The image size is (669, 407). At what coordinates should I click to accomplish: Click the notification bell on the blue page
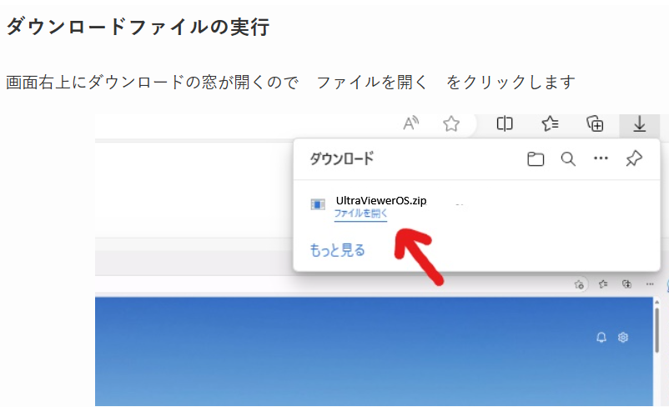pos(601,338)
